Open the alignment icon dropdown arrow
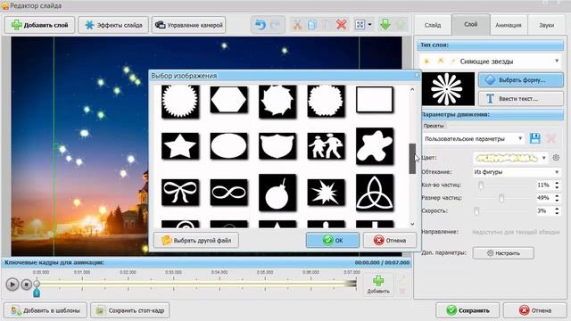 click(369, 25)
